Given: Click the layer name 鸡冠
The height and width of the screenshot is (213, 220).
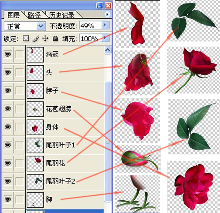Looking at the screenshot, I should (52, 54).
